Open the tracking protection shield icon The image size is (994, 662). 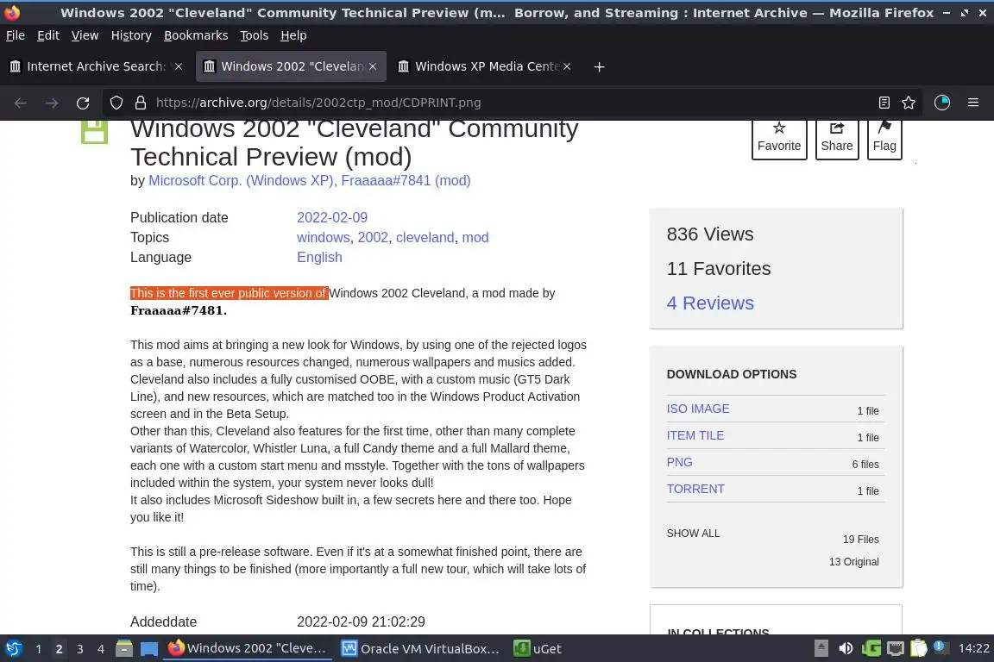tap(116, 103)
